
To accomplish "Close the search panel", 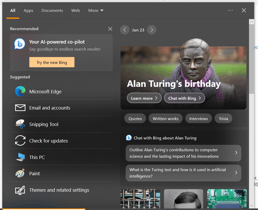I will pos(244,10).
